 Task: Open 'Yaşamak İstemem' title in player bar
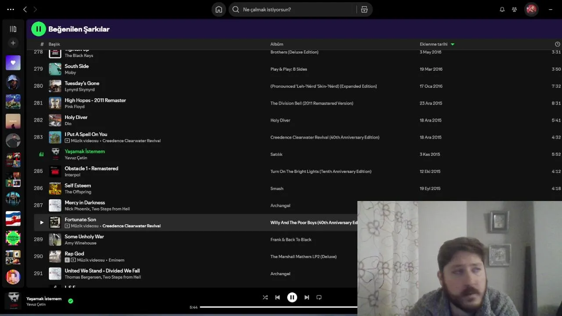(44, 299)
